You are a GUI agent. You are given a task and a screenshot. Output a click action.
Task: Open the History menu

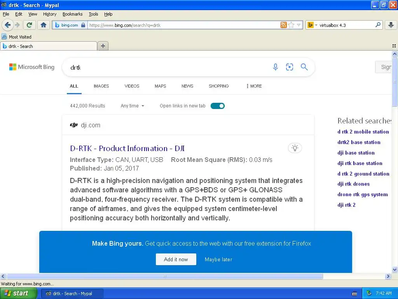(50, 14)
